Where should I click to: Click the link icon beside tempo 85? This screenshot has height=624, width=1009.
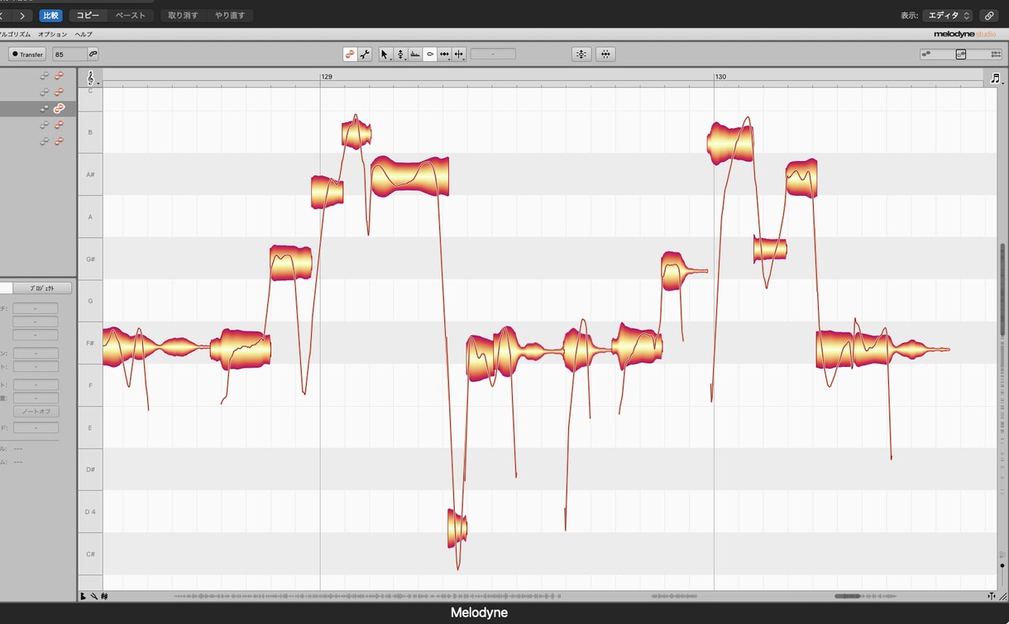click(x=93, y=55)
